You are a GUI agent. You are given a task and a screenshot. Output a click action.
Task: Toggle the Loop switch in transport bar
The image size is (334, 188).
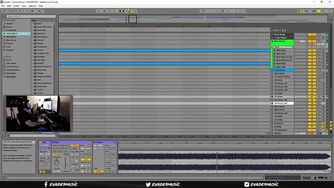222,11
